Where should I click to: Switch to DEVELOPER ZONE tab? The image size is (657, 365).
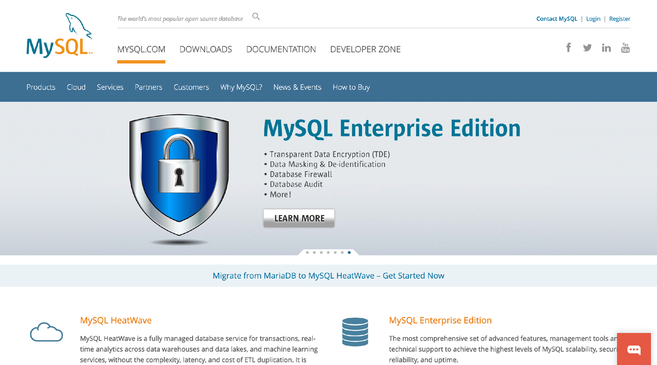(x=365, y=49)
